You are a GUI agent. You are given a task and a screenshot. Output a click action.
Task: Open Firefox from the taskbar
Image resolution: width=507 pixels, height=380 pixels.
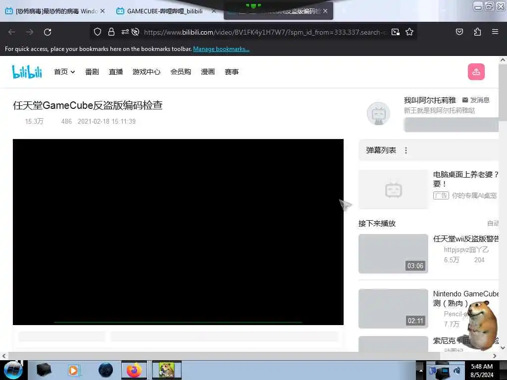pos(134,370)
